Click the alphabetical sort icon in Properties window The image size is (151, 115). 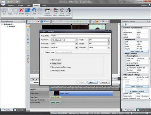126,25
